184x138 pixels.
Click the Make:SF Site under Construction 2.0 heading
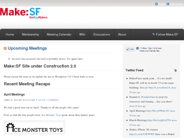tap(40, 66)
